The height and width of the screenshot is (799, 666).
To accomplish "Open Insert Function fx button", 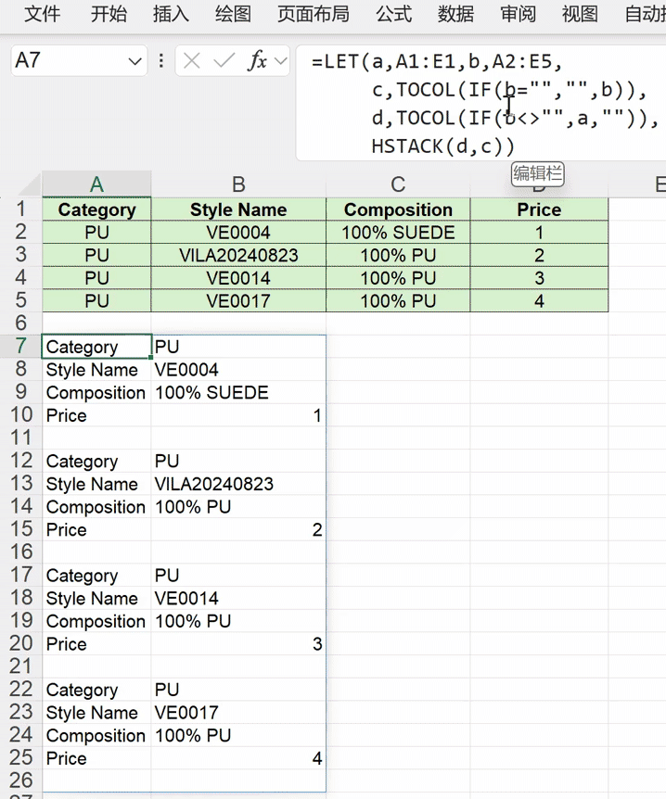I will 258,61.
